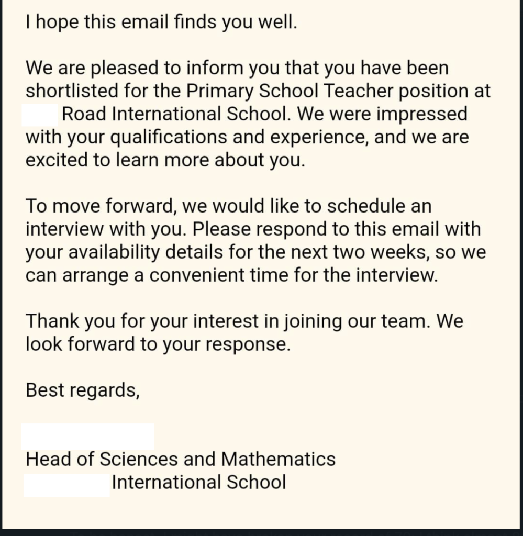Click the line 'excited to learn more about you.'
Viewport: 523px width, 536px height.
(x=165, y=160)
